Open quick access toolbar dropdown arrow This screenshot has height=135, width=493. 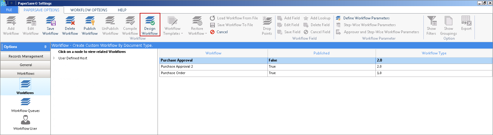[x=12, y=3]
